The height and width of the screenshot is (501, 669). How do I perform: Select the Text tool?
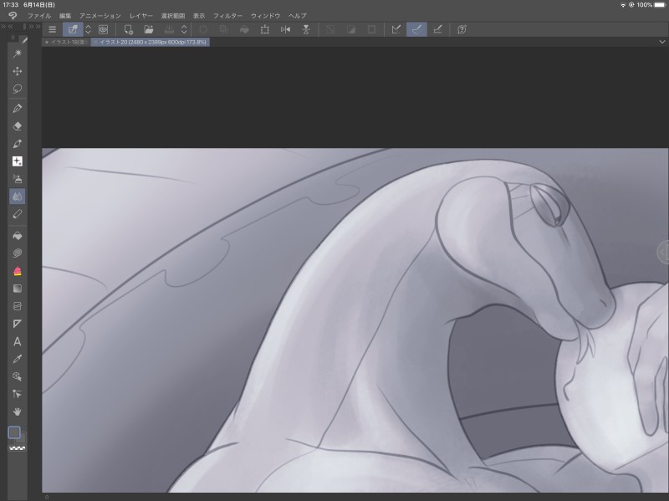[x=18, y=341]
